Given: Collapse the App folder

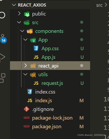Looking at the screenshot, I should [25, 39].
